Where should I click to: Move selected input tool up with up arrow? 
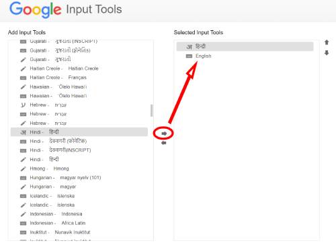click(x=327, y=42)
